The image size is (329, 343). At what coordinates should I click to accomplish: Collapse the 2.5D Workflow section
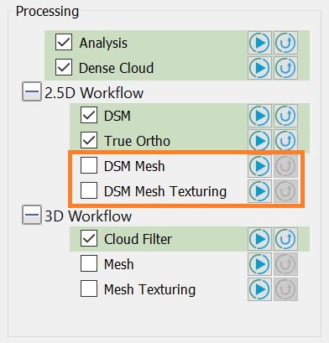[x=32, y=91]
